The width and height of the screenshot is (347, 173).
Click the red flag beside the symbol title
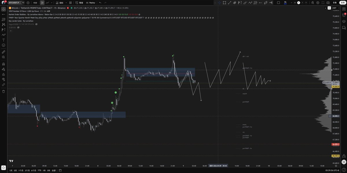(x=68, y=8)
